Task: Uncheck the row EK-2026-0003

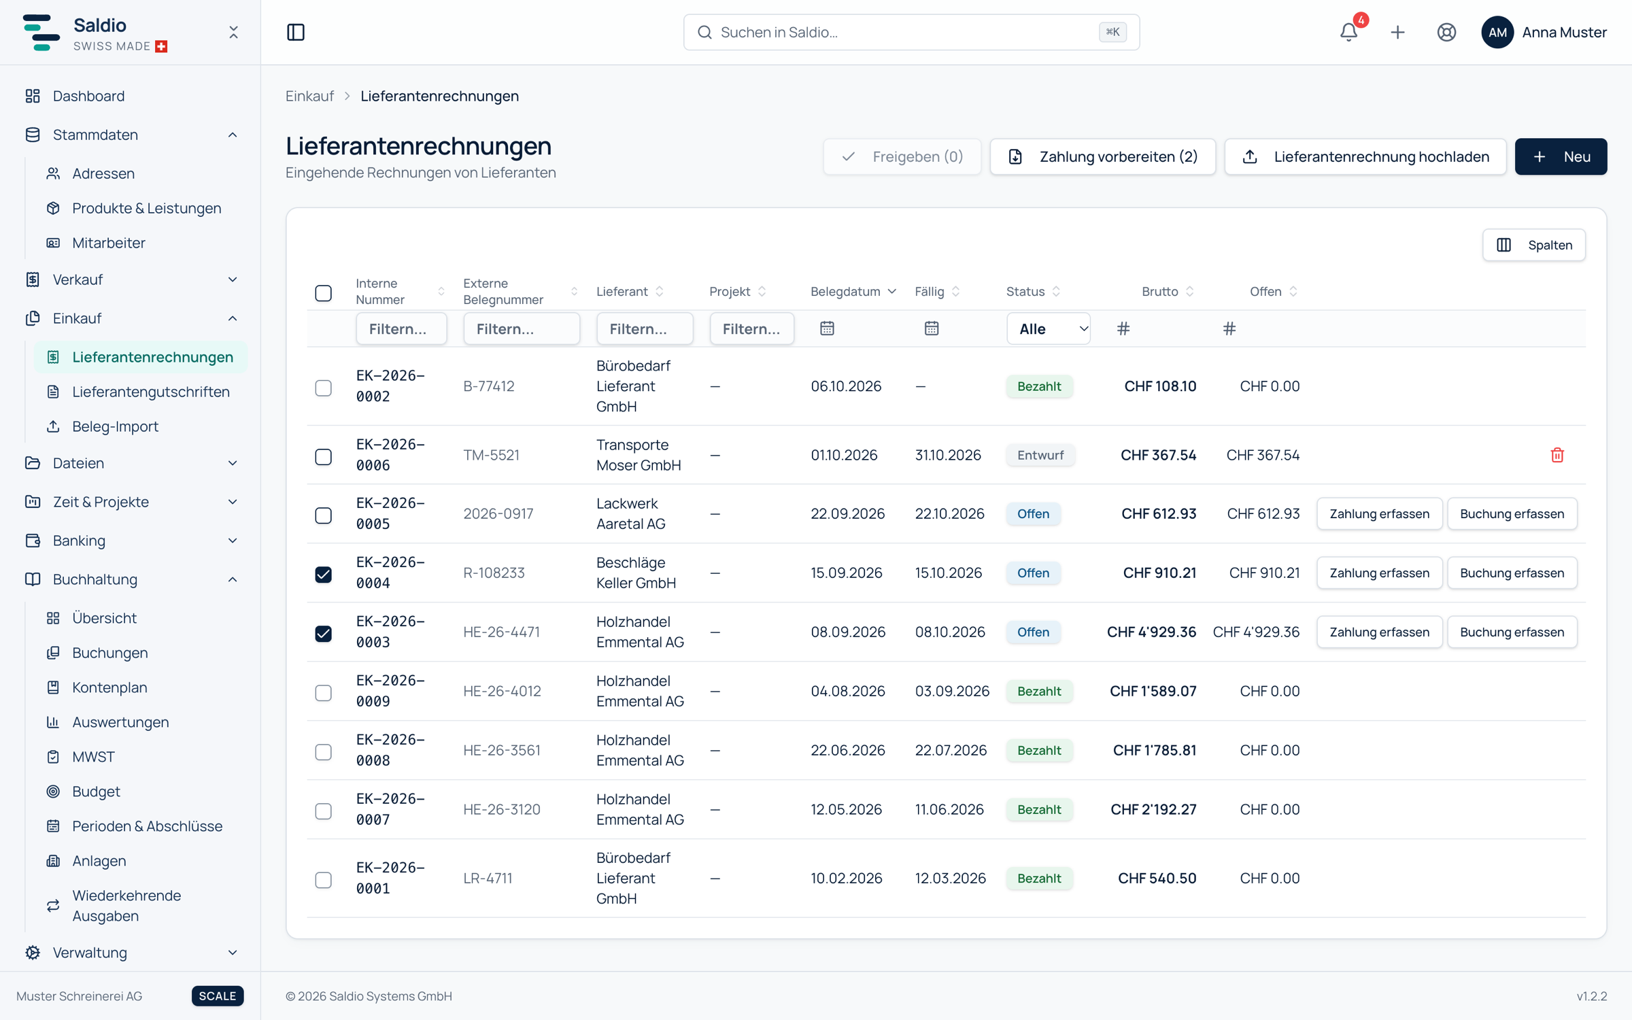Action: [324, 634]
